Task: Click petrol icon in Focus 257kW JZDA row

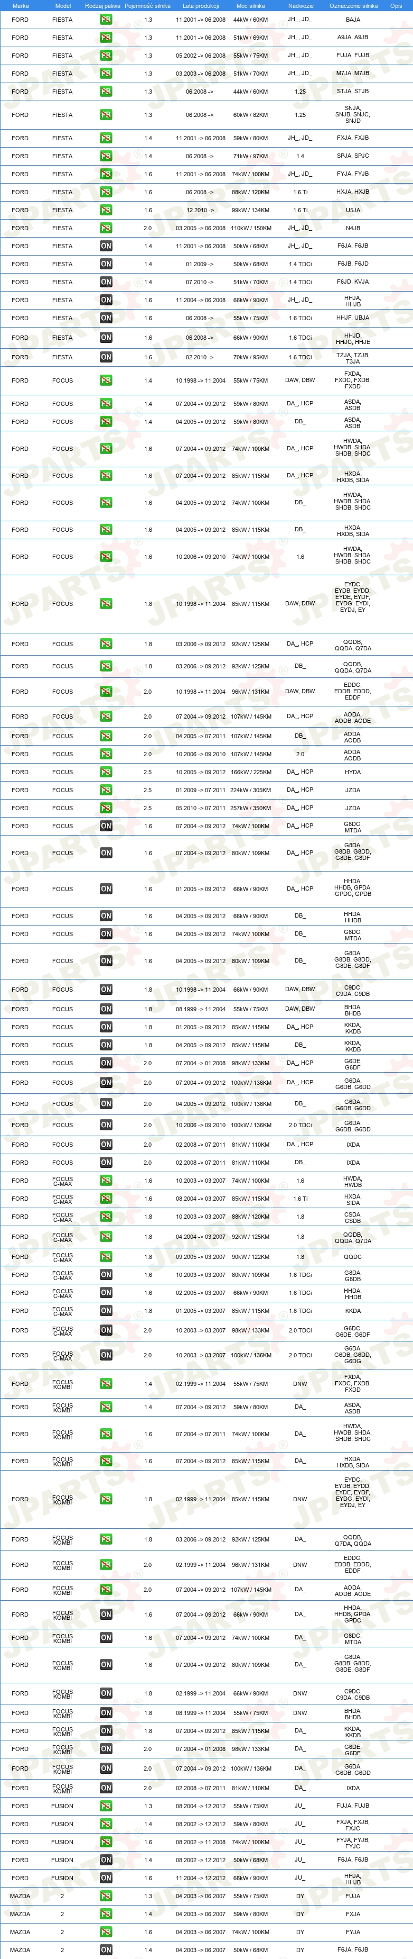Action: click(x=106, y=809)
